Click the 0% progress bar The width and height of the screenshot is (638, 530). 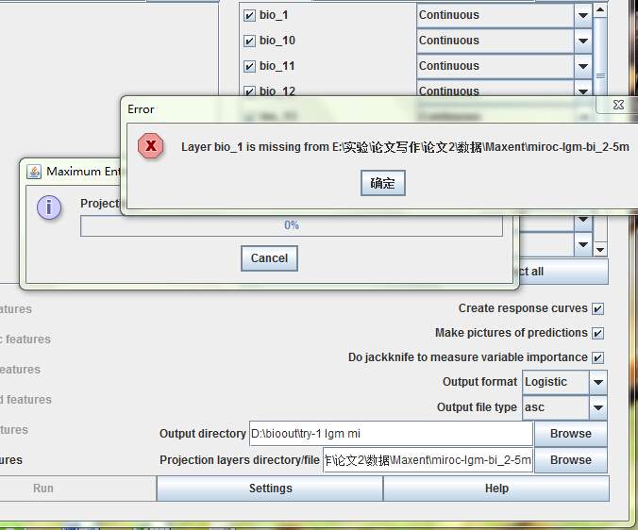point(292,225)
